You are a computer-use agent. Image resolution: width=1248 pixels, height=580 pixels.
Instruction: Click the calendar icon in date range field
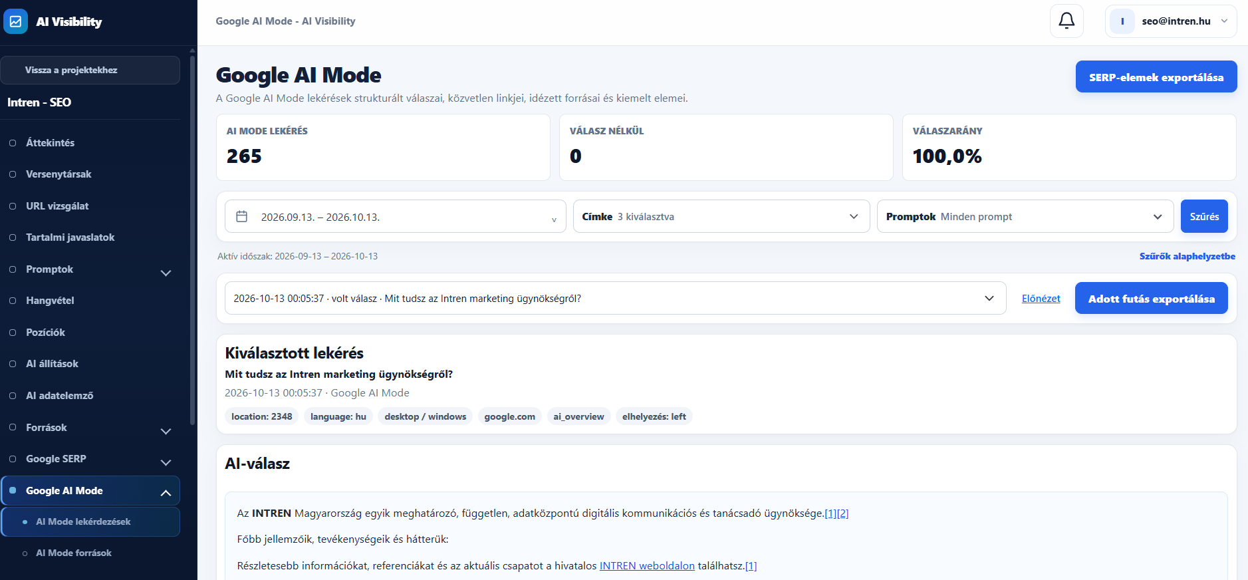click(242, 216)
